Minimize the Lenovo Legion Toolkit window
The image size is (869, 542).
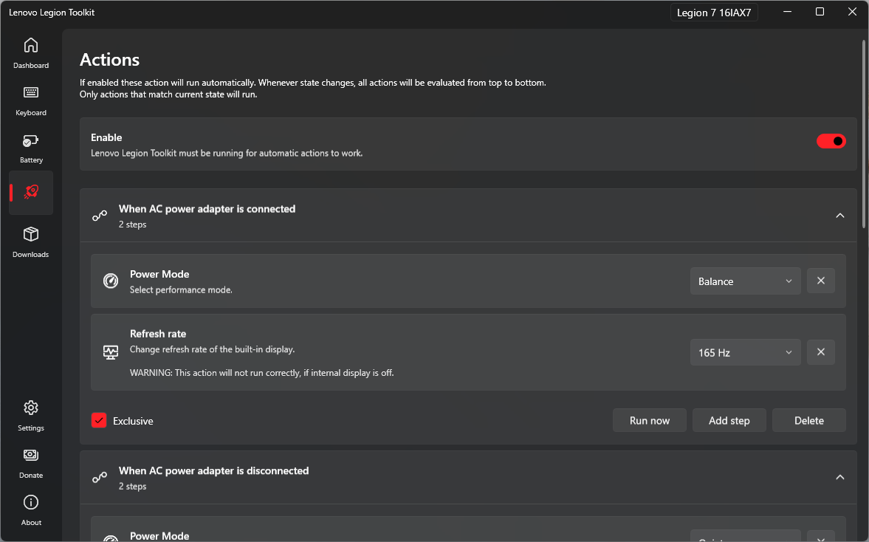coord(788,12)
